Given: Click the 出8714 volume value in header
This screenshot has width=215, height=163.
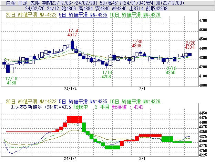Looking at the screenshot, I should pos(136,9).
